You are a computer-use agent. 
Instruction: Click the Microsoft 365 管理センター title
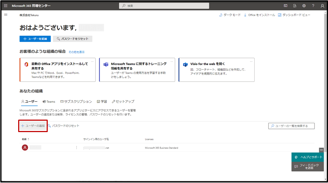coord(31,6)
